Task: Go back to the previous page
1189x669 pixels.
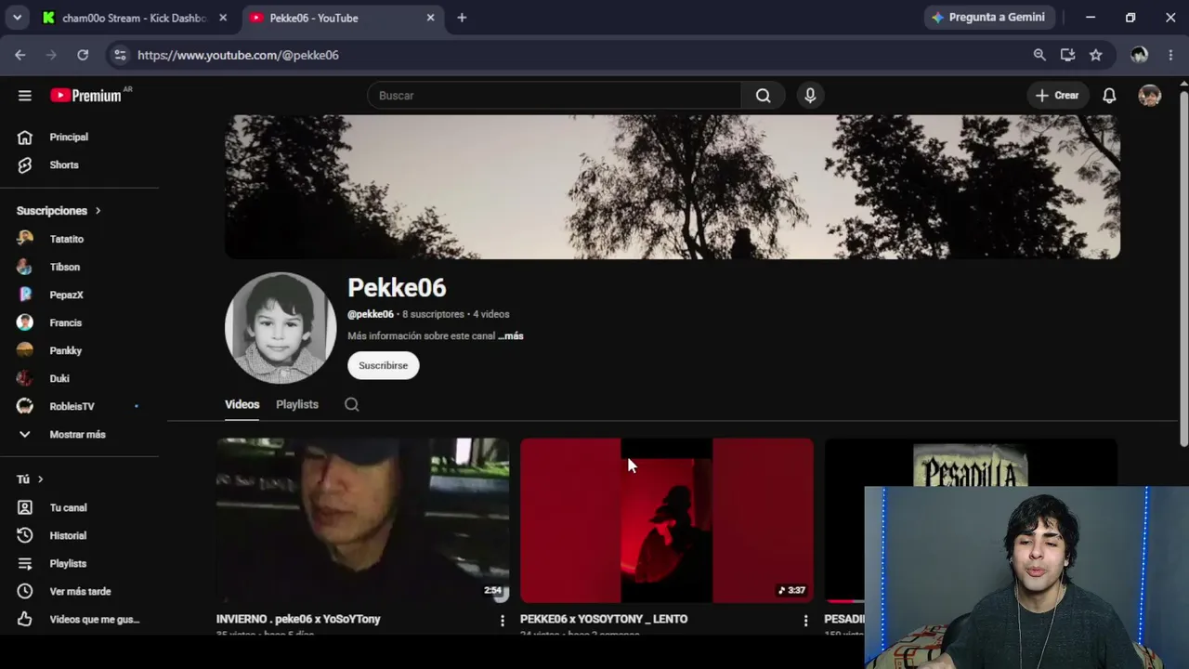Action: [x=20, y=55]
